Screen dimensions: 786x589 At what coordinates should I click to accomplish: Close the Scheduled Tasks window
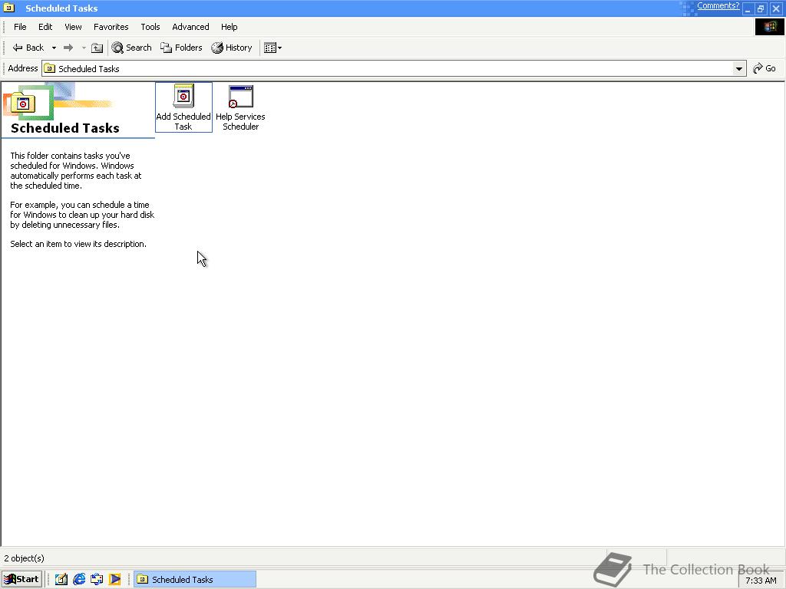pyautogui.click(x=775, y=8)
